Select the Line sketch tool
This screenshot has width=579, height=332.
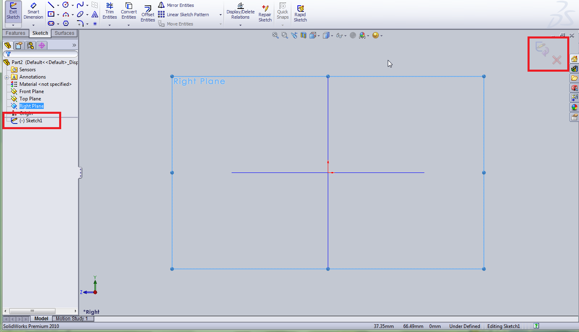[51, 5]
